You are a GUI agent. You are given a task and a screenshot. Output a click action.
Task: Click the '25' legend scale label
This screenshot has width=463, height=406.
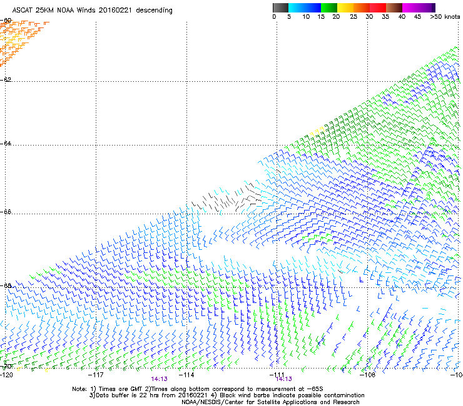point(354,17)
